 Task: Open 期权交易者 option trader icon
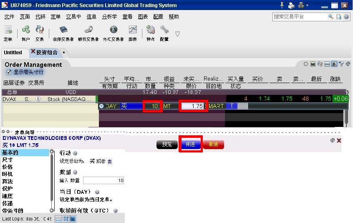pos(88,33)
